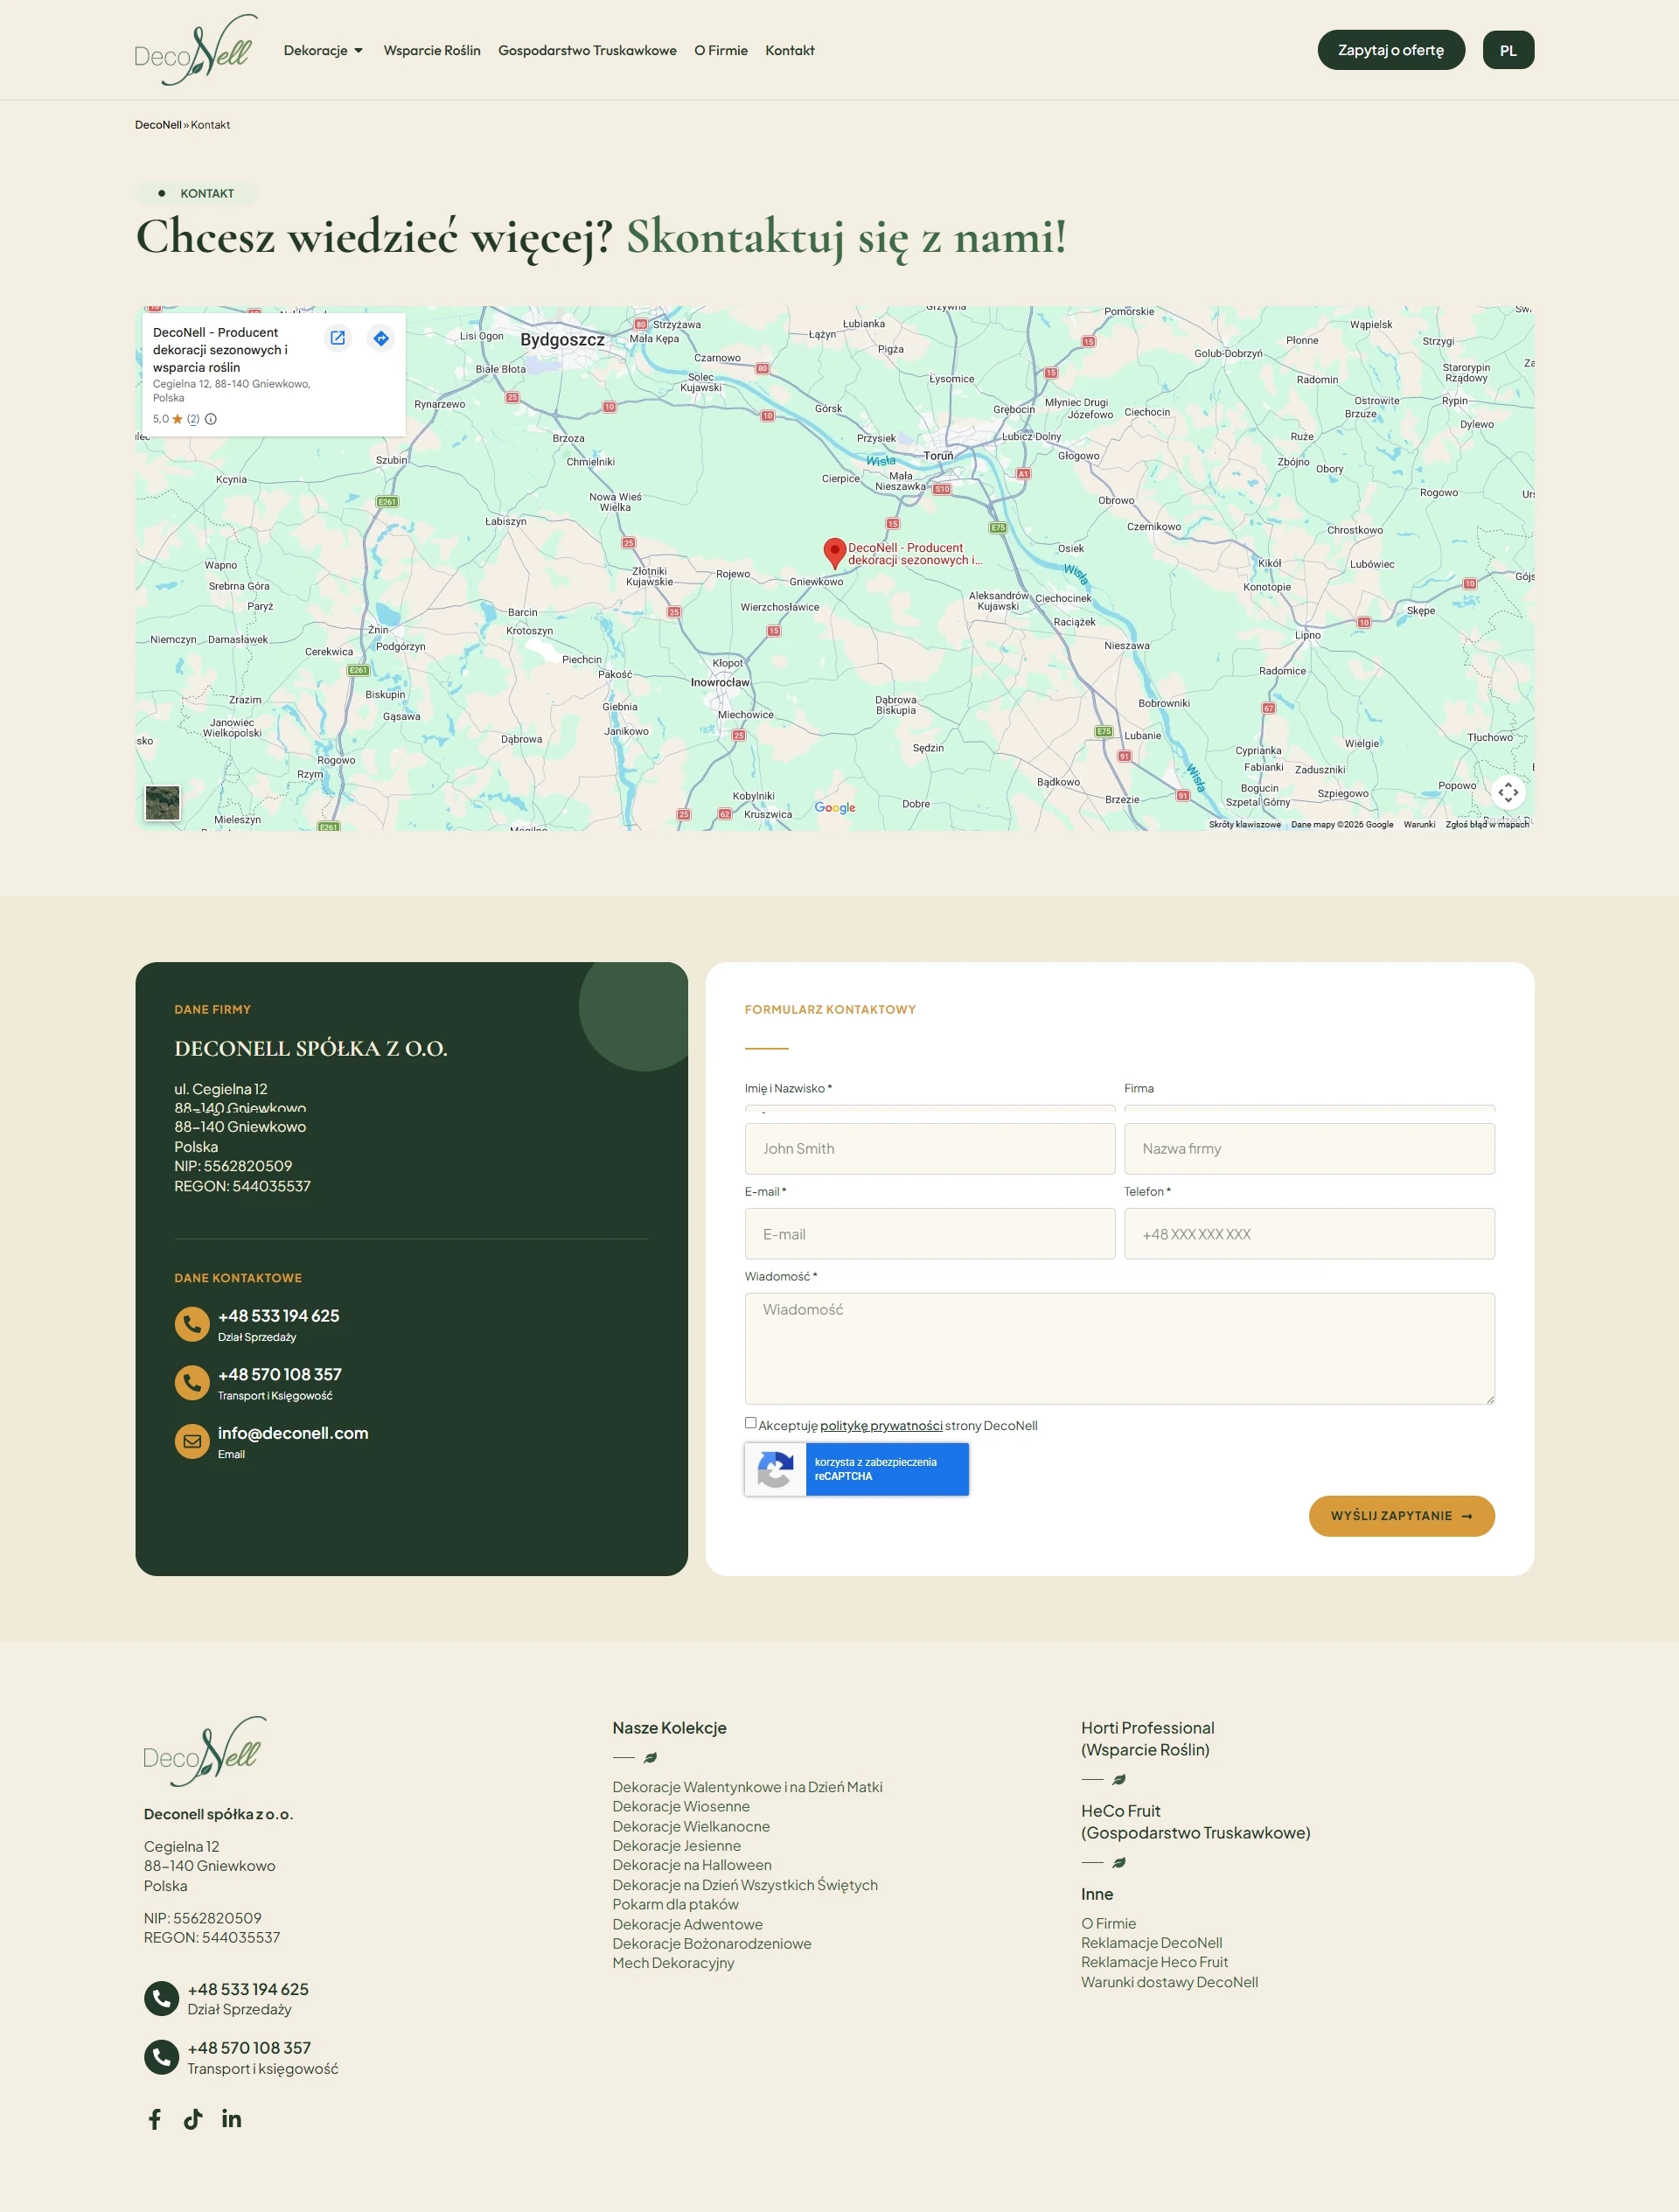Click footer transport phone icon

click(x=161, y=2057)
